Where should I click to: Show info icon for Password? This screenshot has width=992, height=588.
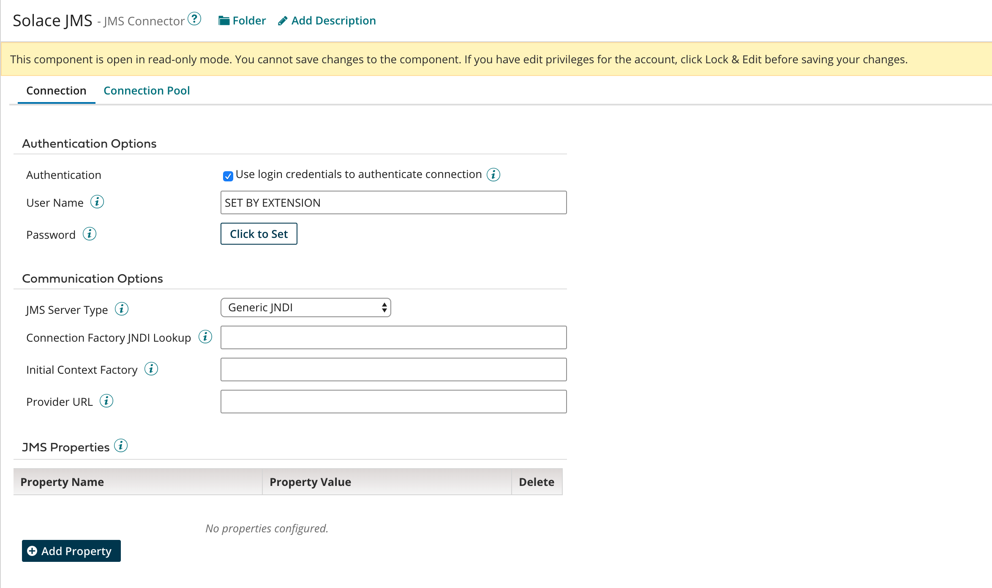click(x=90, y=234)
